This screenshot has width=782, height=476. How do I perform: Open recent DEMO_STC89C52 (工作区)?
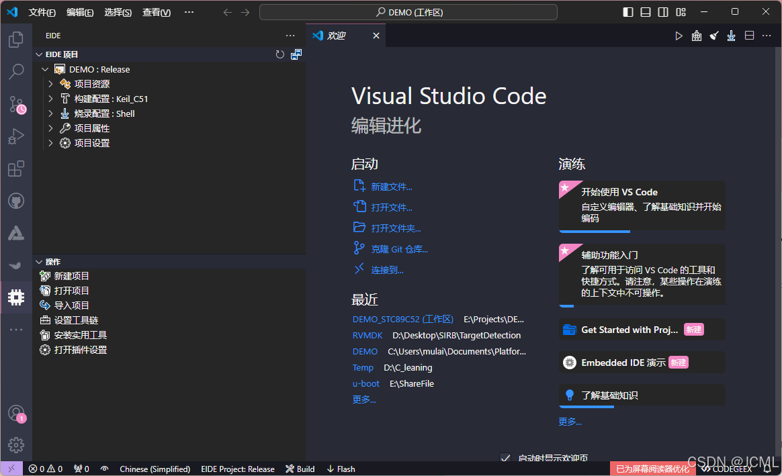click(403, 319)
